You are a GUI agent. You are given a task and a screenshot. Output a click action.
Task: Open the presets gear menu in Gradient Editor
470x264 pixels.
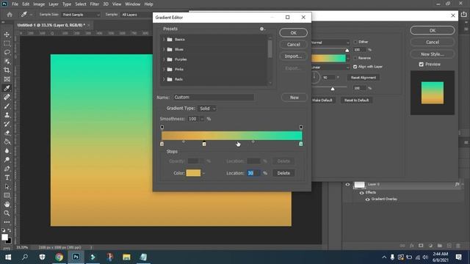[262, 29]
